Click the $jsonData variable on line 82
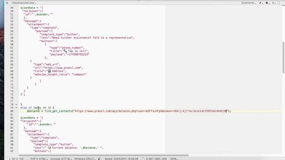The width and height of the screenshot is (285, 160). coord(28,118)
